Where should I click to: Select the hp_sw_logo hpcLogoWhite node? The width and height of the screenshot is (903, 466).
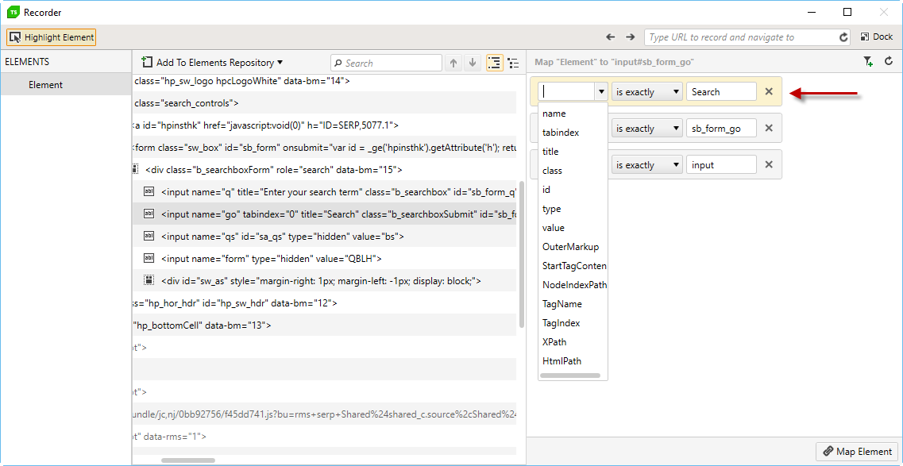(242, 81)
